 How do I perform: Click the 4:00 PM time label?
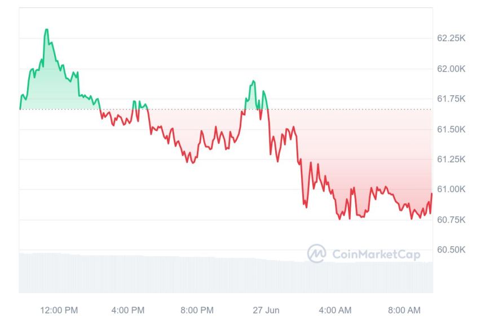coord(128,310)
